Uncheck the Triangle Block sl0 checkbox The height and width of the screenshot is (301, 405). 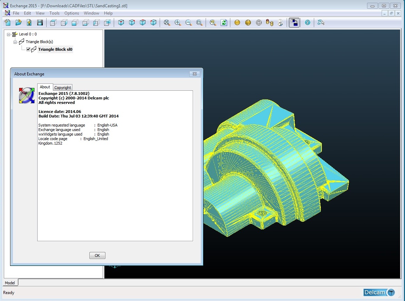(x=29, y=49)
